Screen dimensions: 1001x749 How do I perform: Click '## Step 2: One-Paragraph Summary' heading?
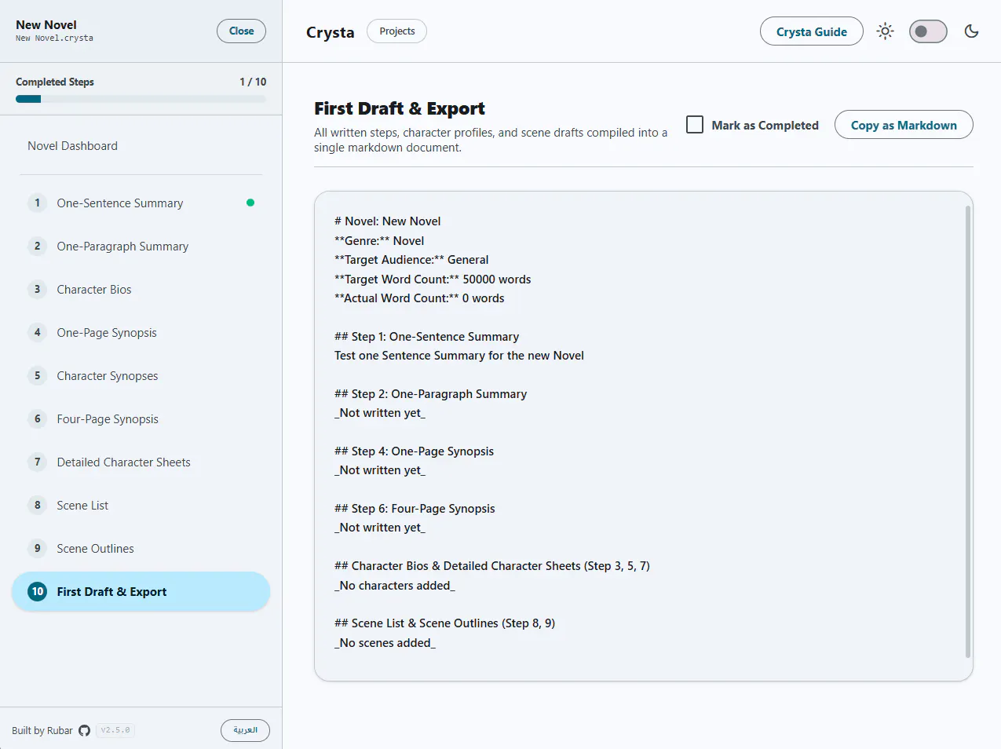click(x=430, y=394)
